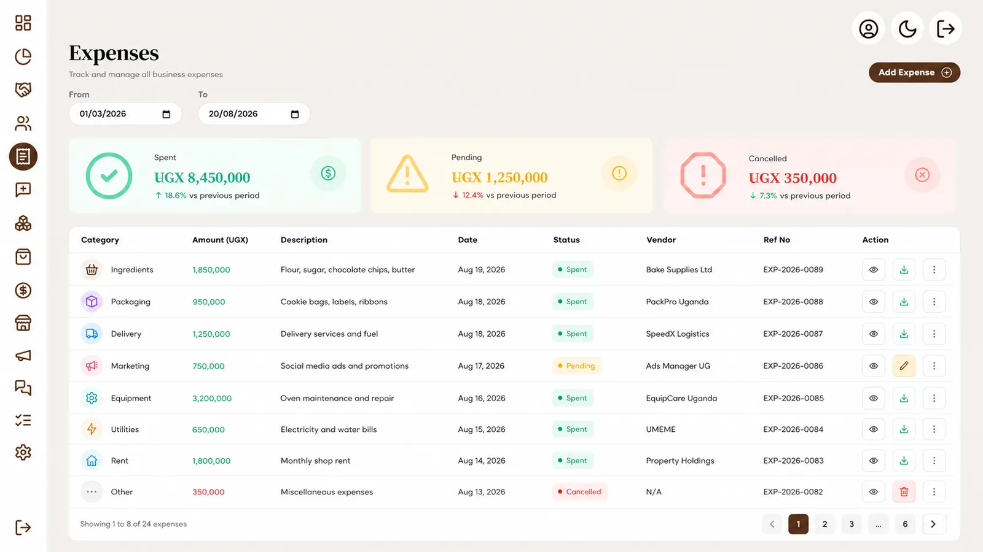Go to page 6 of expenses

coord(905,524)
